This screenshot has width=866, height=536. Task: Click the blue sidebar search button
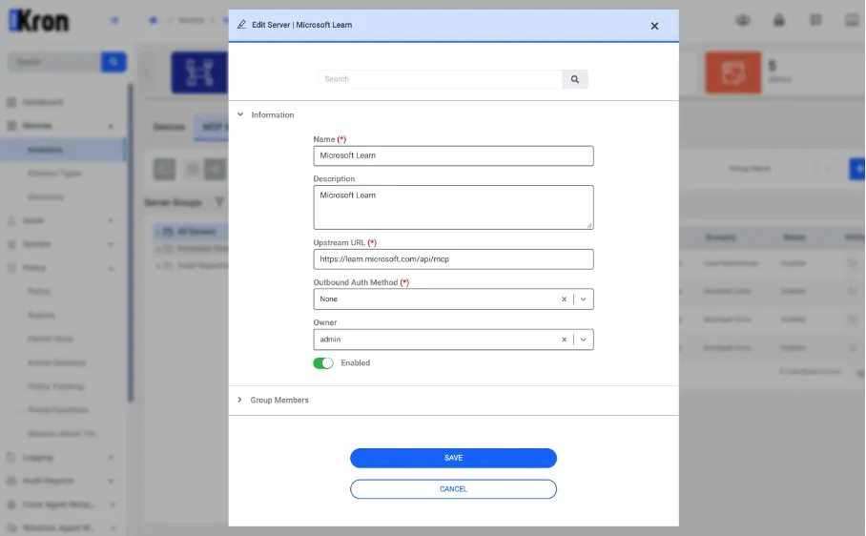coord(113,62)
